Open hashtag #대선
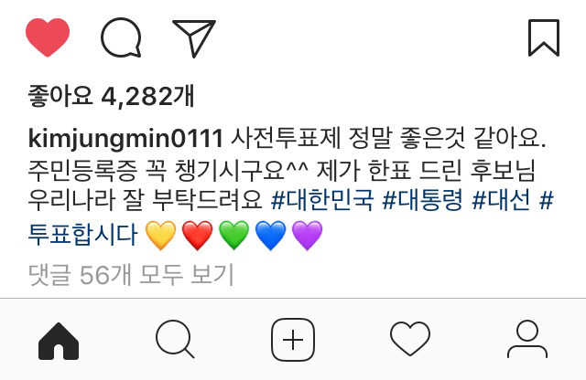This screenshot has height=380, width=586. pos(501,201)
